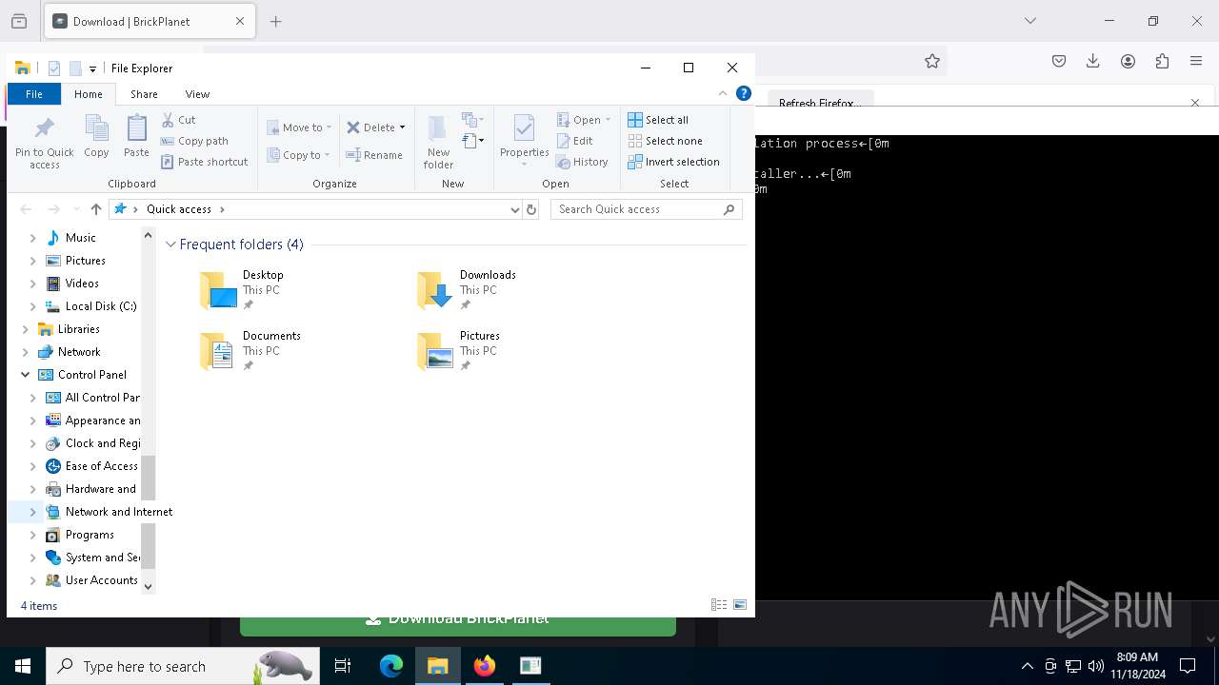Click the Rename command
Viewport: 1219px width, 685px height.
(374, 155)
